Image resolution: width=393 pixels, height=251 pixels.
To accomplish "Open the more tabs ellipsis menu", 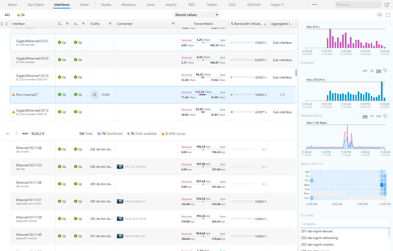I will 315,5.
